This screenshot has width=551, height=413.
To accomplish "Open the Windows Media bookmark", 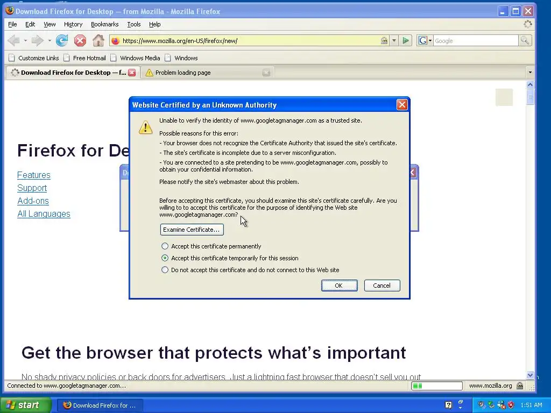I will pos(135,58).
